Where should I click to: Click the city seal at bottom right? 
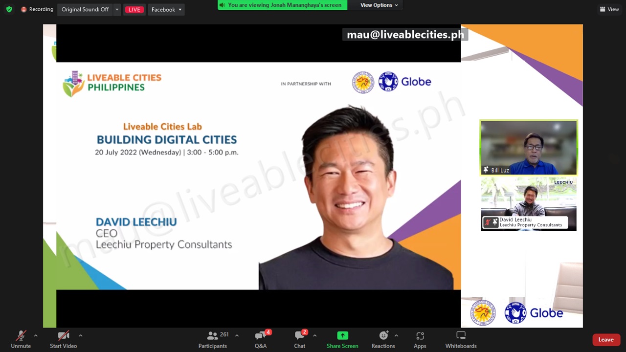click(483, 312)
